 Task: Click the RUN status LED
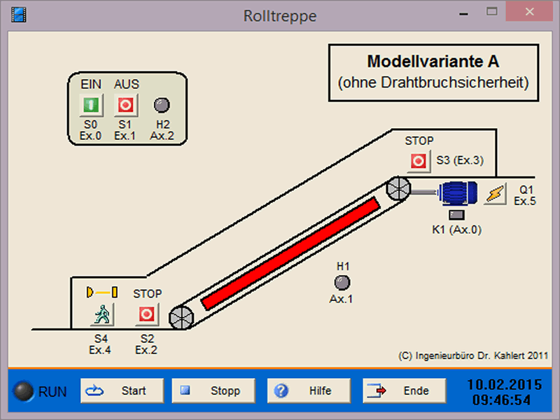(25, 391)
